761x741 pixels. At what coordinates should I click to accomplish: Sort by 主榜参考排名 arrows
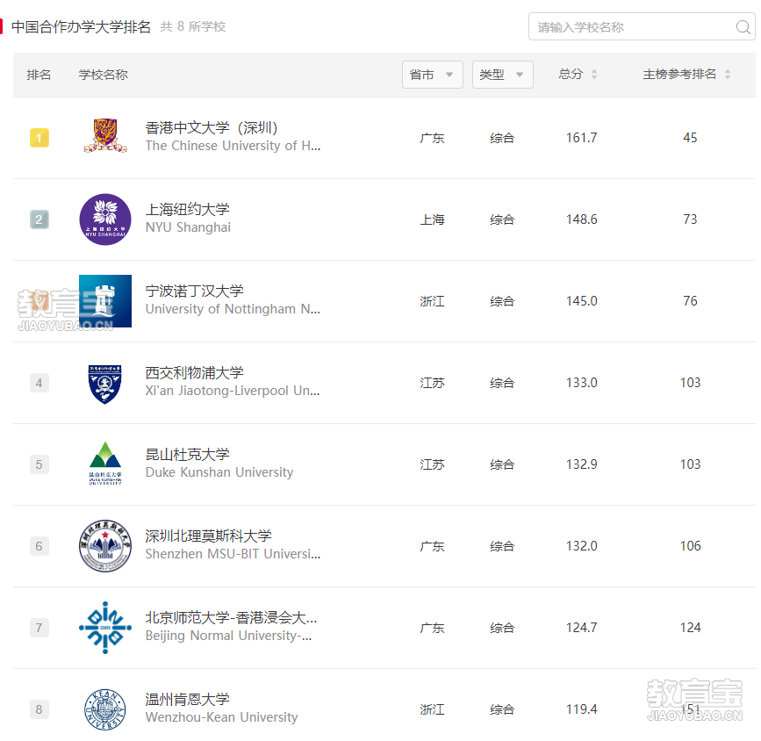point(727,75)
